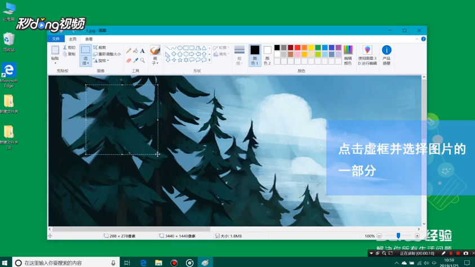Click the rectangular selection tool icon
This screenshot has width=475, height=267.
86,50
